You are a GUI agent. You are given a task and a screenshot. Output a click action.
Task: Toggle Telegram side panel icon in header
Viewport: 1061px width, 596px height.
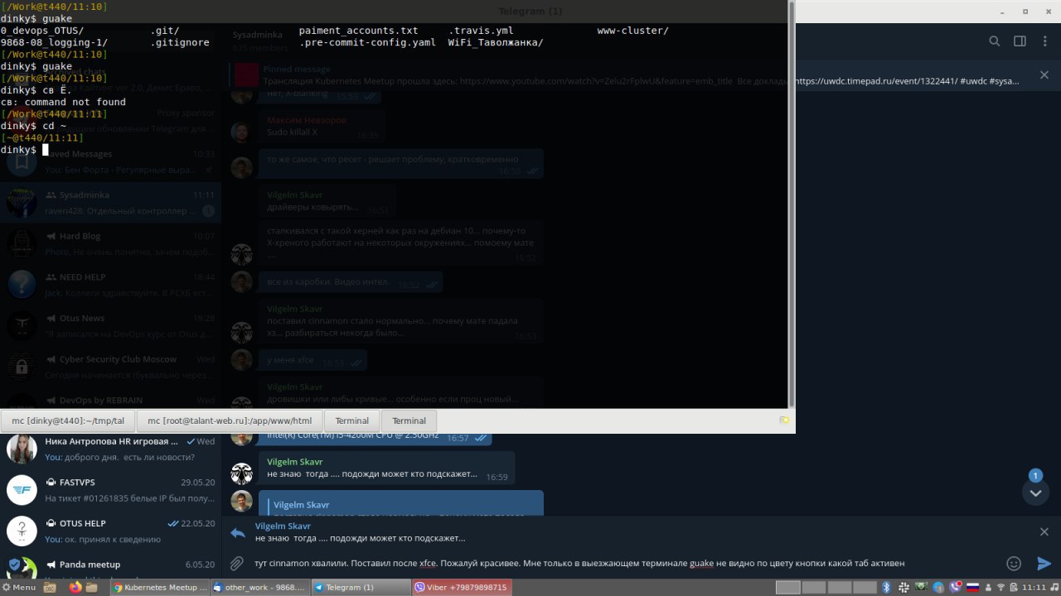(x=1020, y=41)
